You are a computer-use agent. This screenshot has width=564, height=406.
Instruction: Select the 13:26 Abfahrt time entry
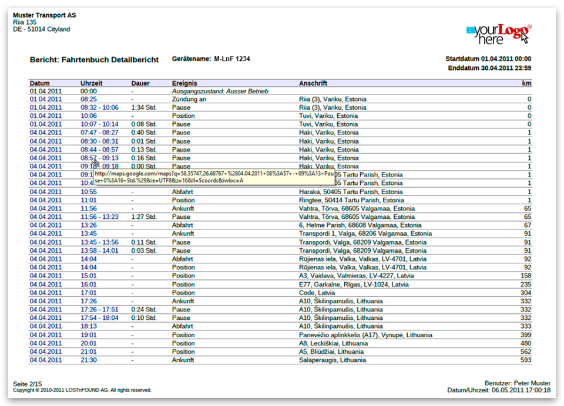[89, 225]
